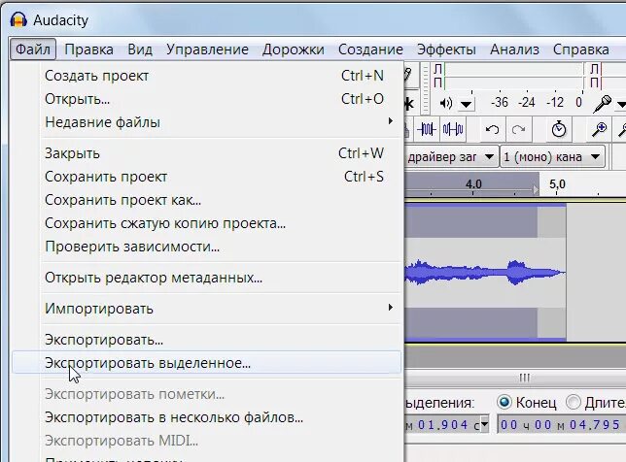Screen dimensions: 626x462
Task: Expand Недавние файлы submenu
Action: point(206,122)
